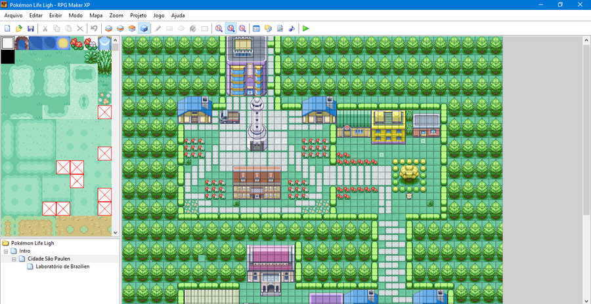
Task: Click the Copy icon in the toolbar
Action: (x=56, y=28)
